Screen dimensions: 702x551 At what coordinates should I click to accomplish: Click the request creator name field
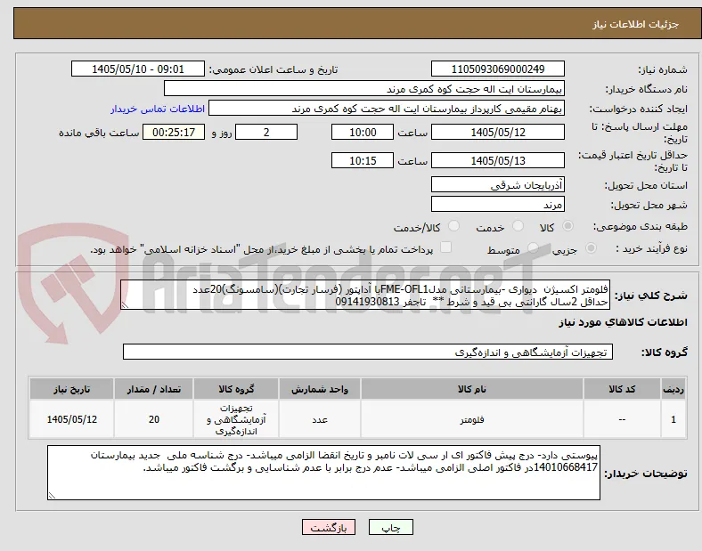coord(387,109)
